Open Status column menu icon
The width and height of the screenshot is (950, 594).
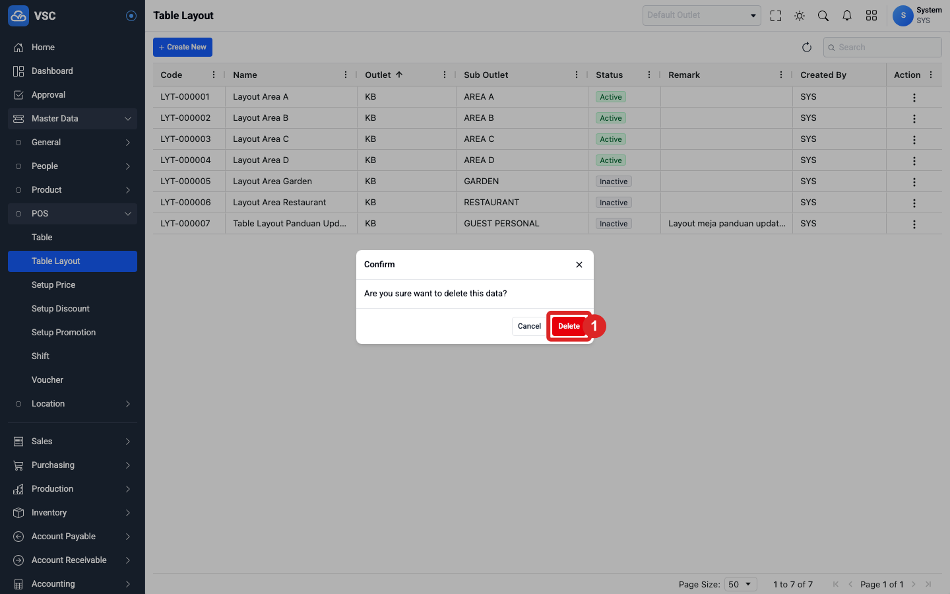pyautogui.click(x=649, y=75)
